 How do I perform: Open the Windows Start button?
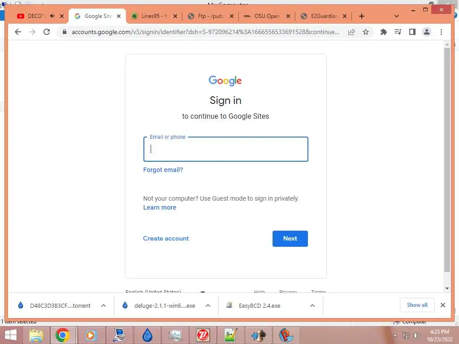[x=11, y=335]
